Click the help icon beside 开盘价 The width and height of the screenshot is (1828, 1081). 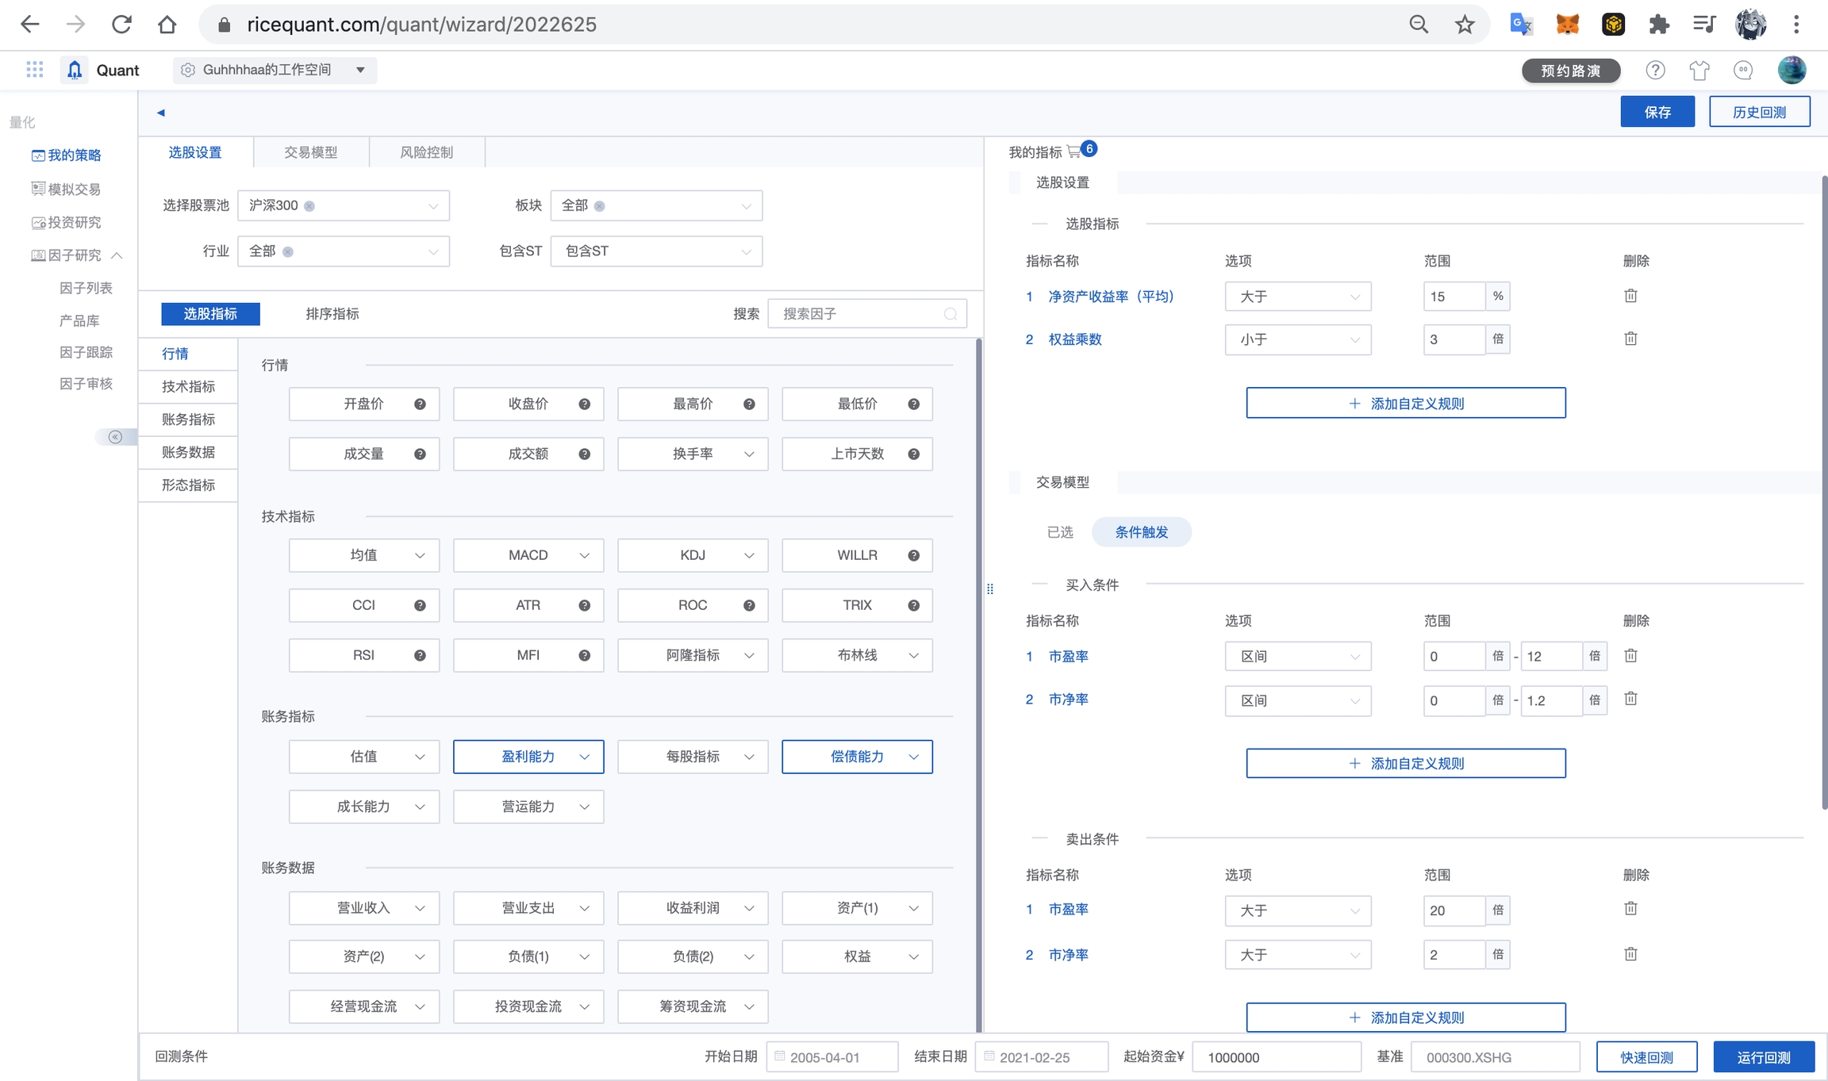[420, 404]
